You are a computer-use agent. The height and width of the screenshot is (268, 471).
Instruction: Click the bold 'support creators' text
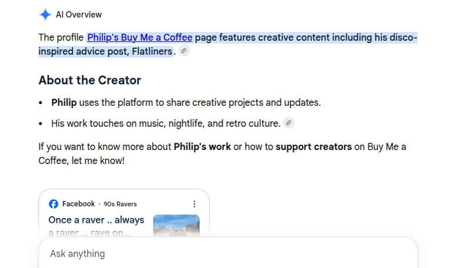(314, 147)
